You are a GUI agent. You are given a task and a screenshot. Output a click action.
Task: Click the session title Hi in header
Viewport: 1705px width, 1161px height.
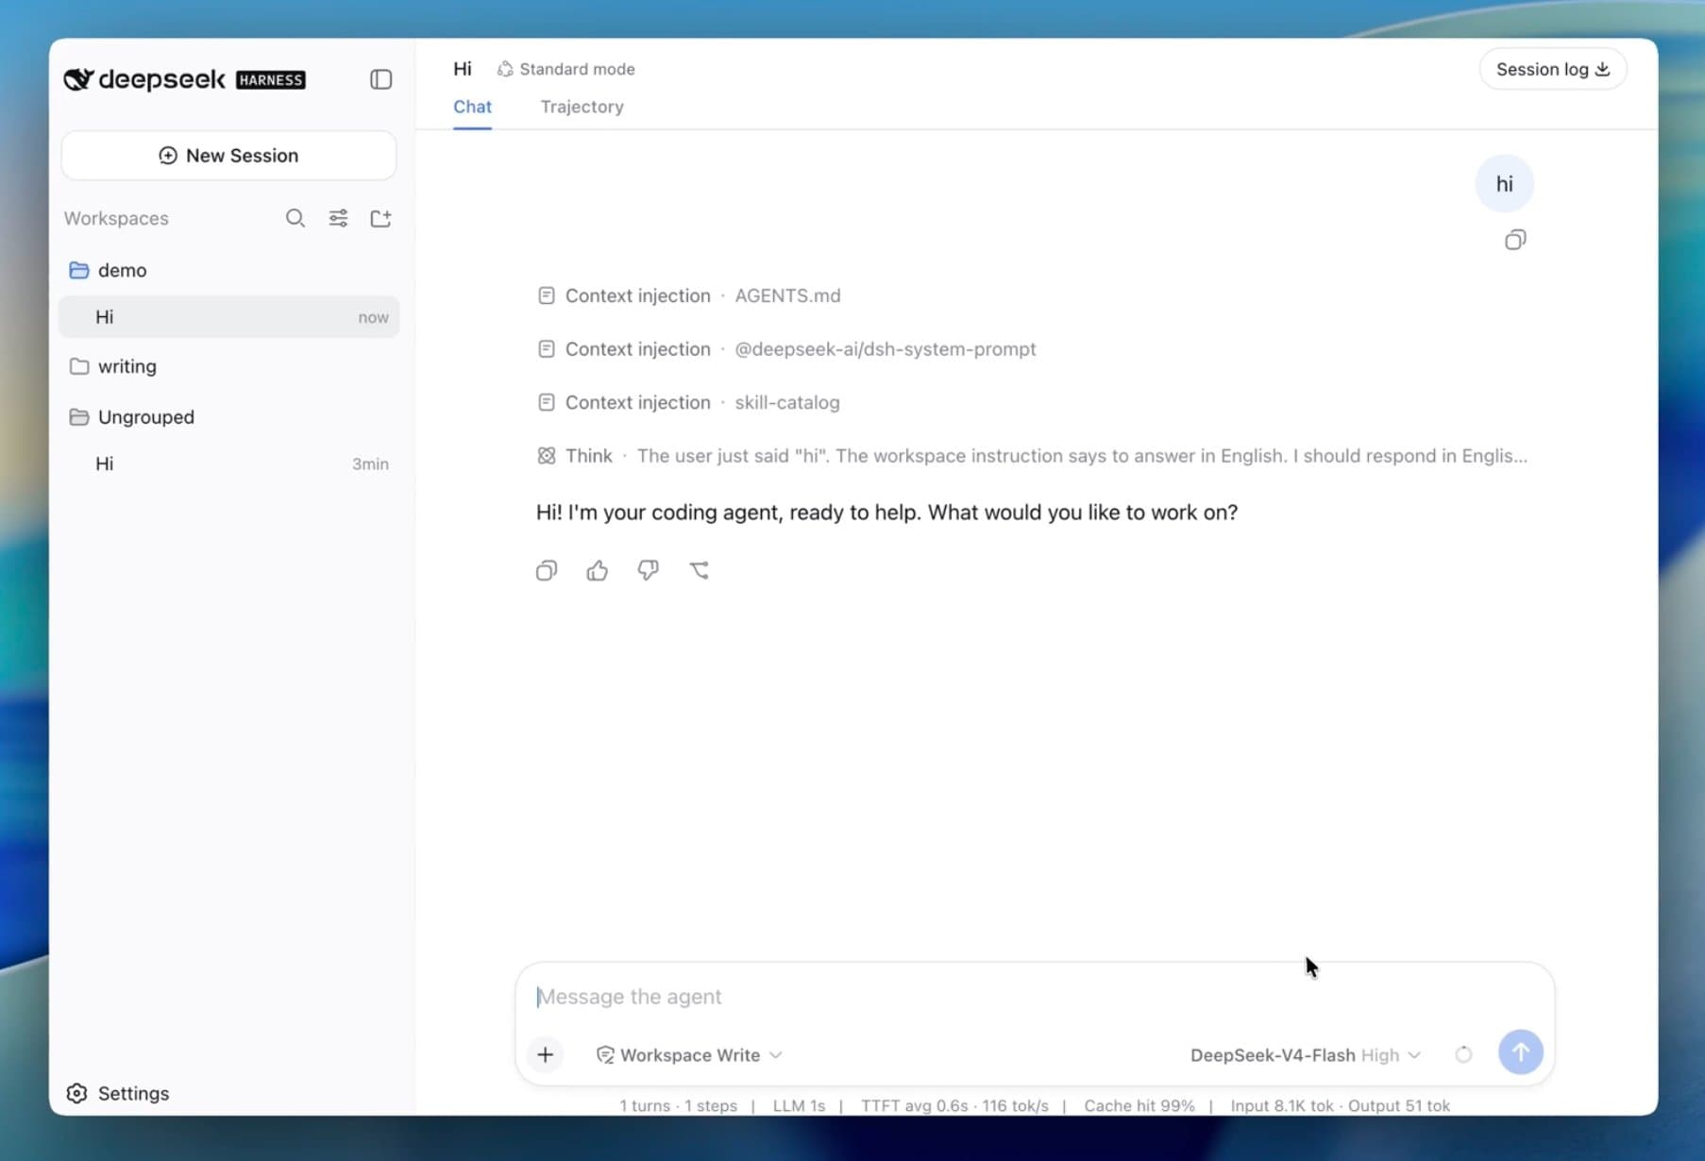463,69
